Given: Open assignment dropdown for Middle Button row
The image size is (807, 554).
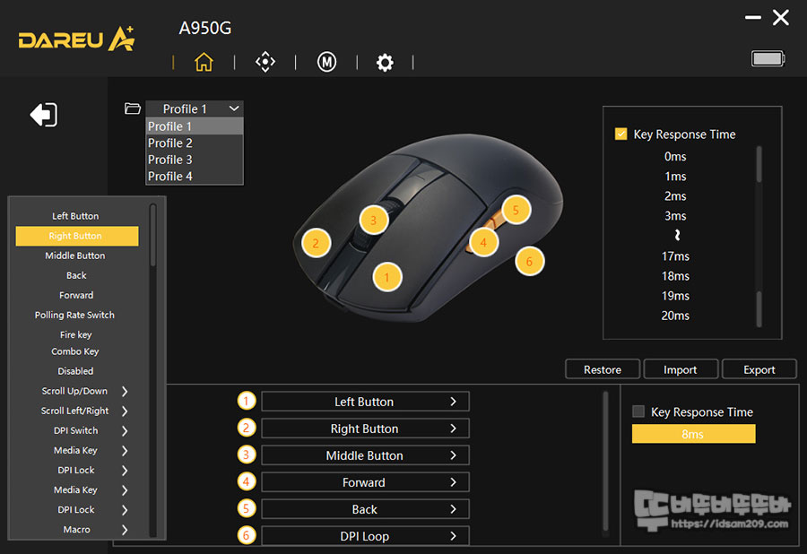Looking at the screenshot, I should click(x=366, y=455).
